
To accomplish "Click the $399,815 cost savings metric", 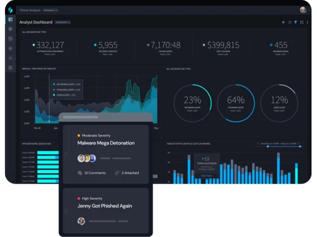I will [x=223, y=45].
